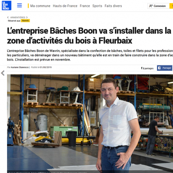Open the article main photo

(x=90, y=123)
